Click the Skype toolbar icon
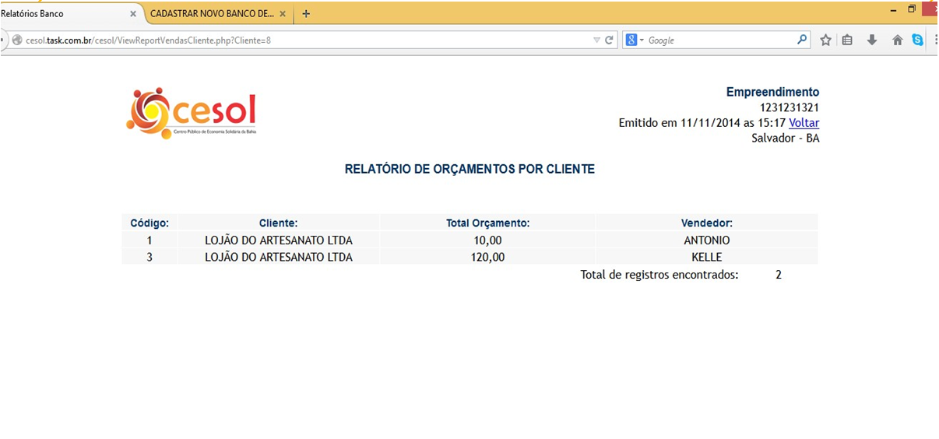The height and width of the screenshot is (439, 939). tap(917, 40)
